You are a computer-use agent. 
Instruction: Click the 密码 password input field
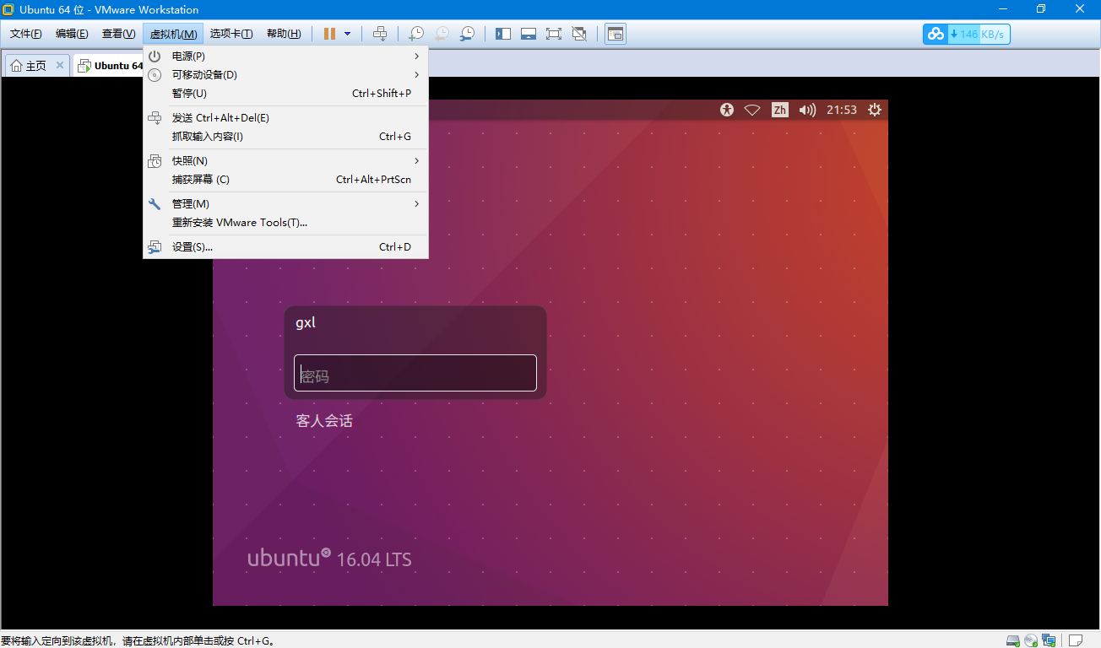pyautogui.click(x=415, y=373)
